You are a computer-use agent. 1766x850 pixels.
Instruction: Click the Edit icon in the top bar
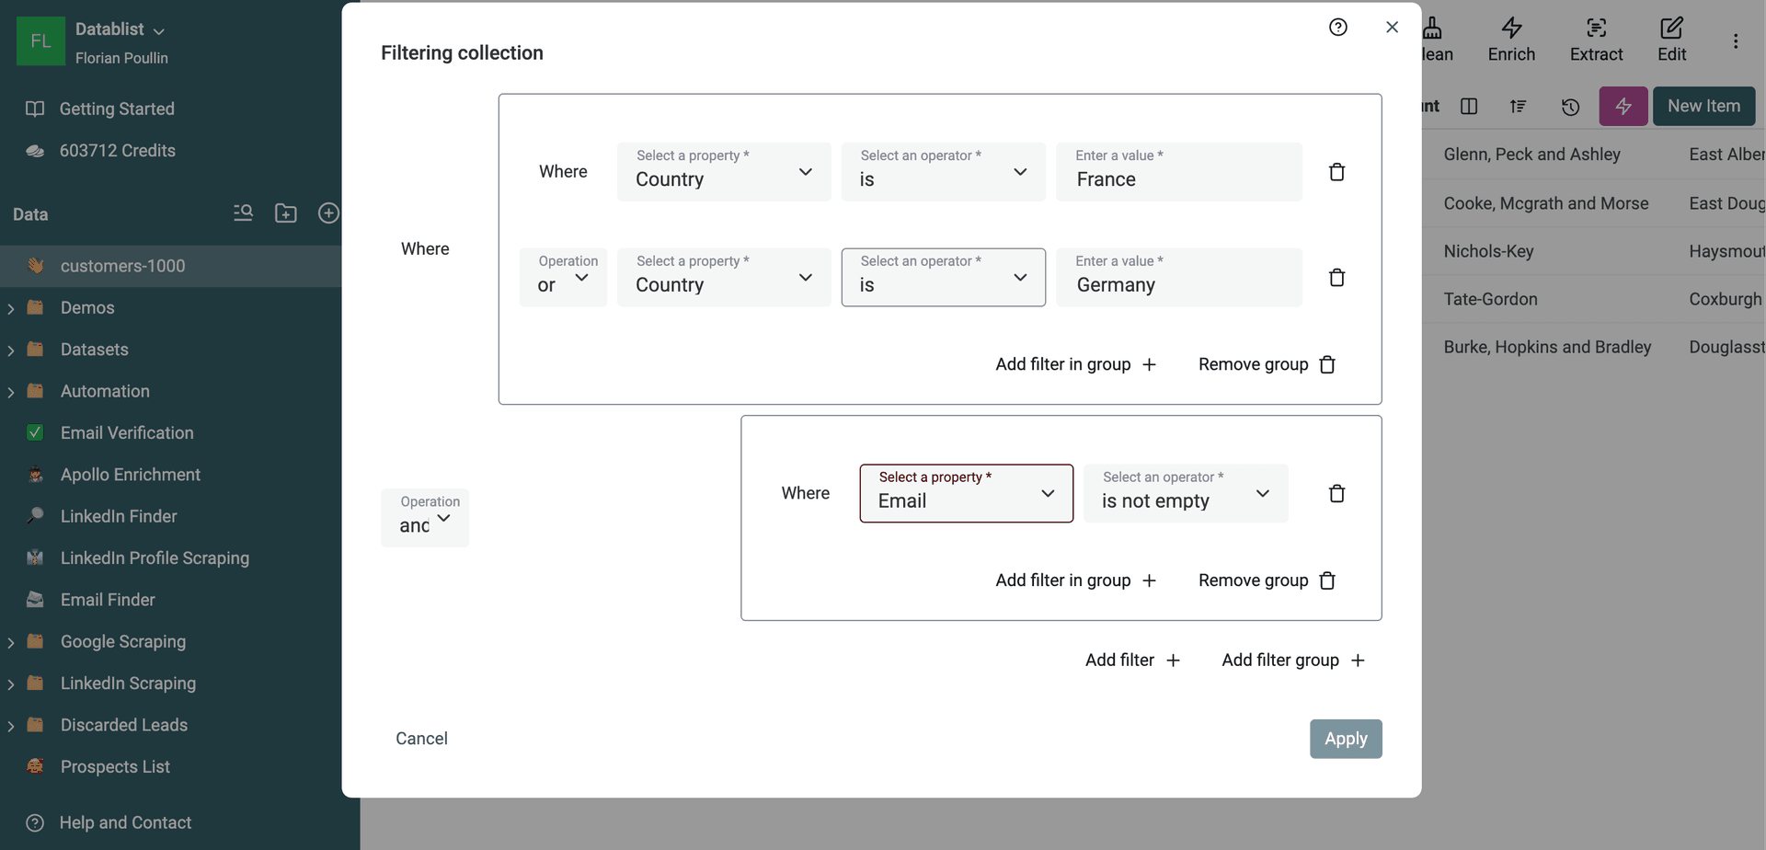(x=1672, y=39)
